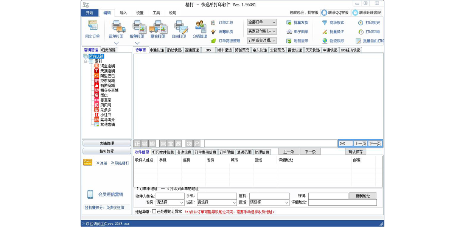Open 打印历史 print history icon

coord(361,23)
